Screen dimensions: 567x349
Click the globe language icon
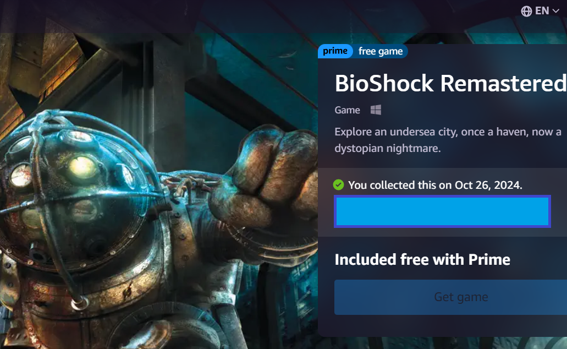point(526,11)
